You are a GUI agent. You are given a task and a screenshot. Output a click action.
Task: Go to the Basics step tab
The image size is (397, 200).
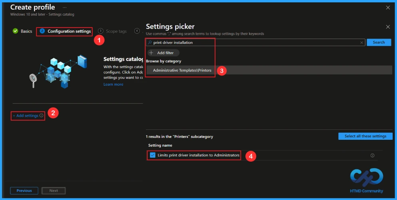[22, 31]
